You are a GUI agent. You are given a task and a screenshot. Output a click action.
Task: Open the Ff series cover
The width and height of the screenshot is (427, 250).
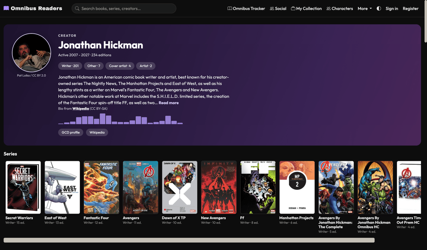click(x=258, y=187)
